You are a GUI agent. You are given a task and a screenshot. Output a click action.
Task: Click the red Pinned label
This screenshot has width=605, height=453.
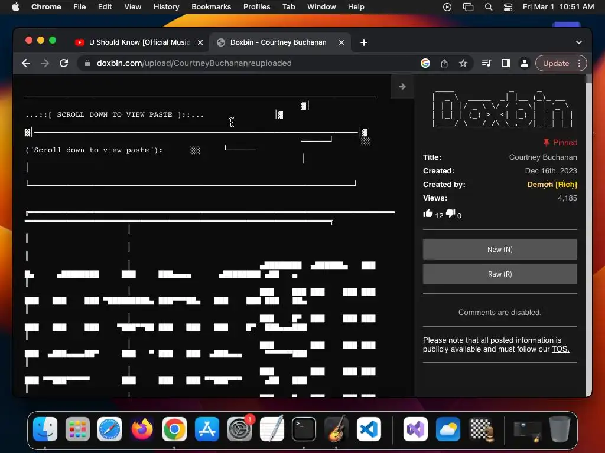pyautogui.click(x=560, y=143)
